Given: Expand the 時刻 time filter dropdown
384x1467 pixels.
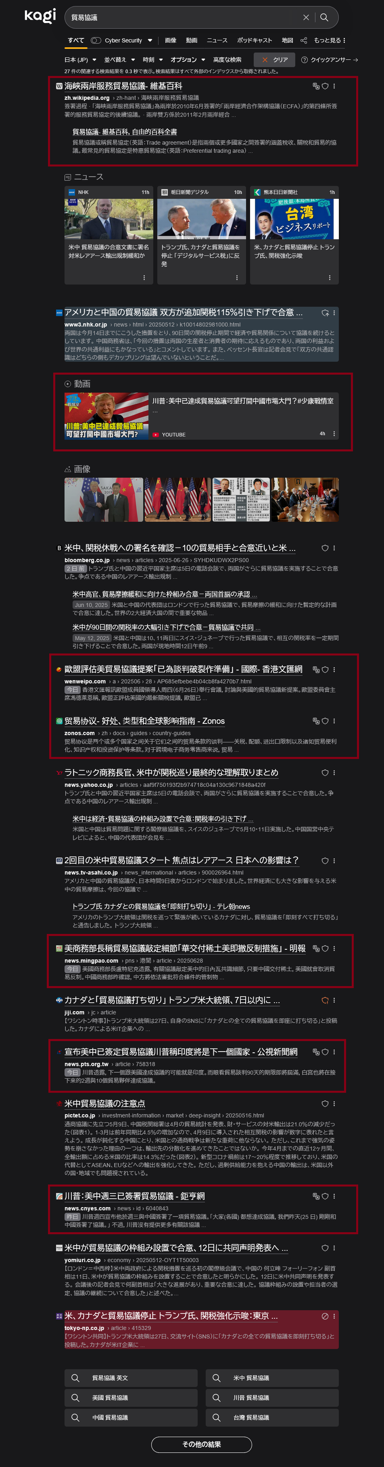Looking at the screenshot, I should click(153, 60).
